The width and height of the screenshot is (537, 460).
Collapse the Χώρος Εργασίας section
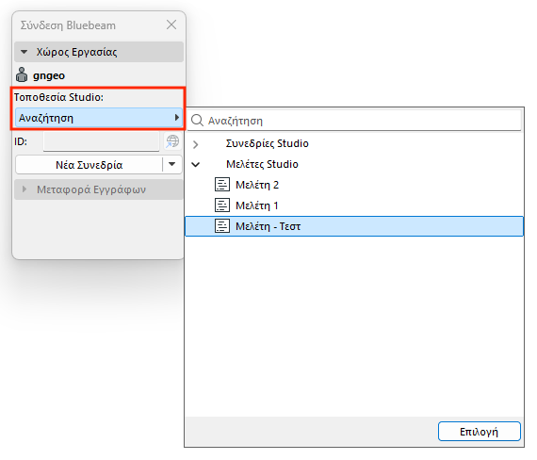(x=24, y=52)
